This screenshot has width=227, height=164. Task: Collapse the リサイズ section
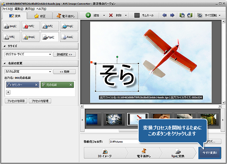(x=5, y=46)
